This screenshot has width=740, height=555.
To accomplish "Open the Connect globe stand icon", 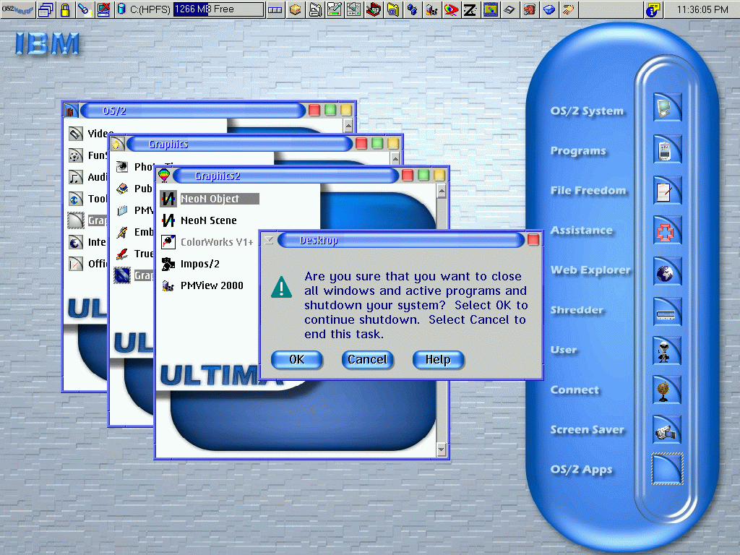I will pyautogui.click(x=666, y=391).
